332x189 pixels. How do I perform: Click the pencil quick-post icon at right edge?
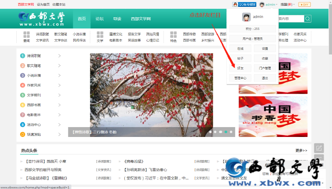click(x=319, y=148)
